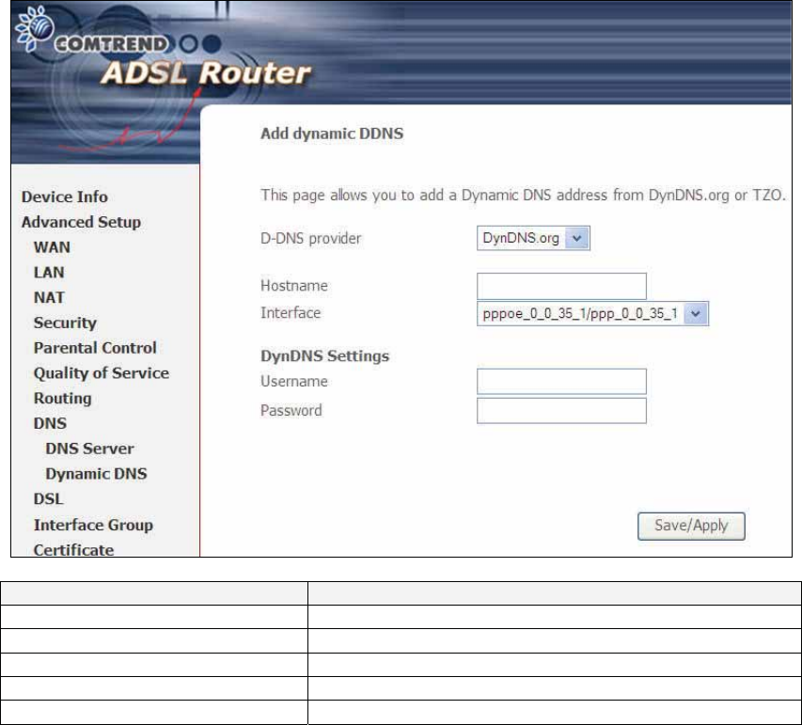Open the Interface Group page
The image size is (802, 725).
[93, 525]
